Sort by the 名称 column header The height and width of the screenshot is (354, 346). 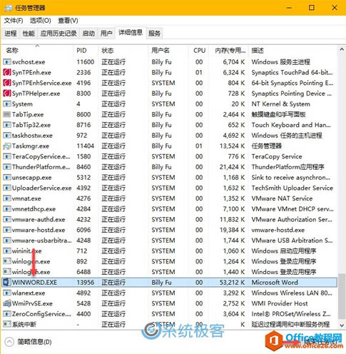37,51
